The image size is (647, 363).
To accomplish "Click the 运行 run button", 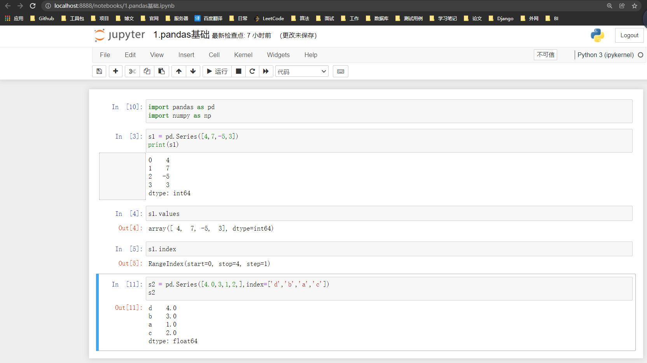I will coord(217,71).
